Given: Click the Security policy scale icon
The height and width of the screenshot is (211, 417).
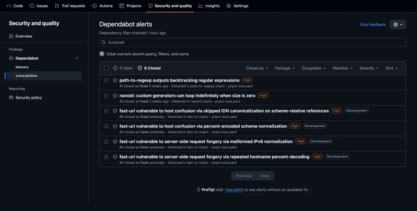Looking at the screenshot, I should [x=11, y=98].
